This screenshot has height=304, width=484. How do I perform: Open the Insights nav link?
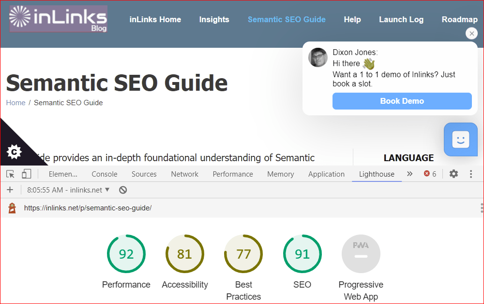point(214,19)
